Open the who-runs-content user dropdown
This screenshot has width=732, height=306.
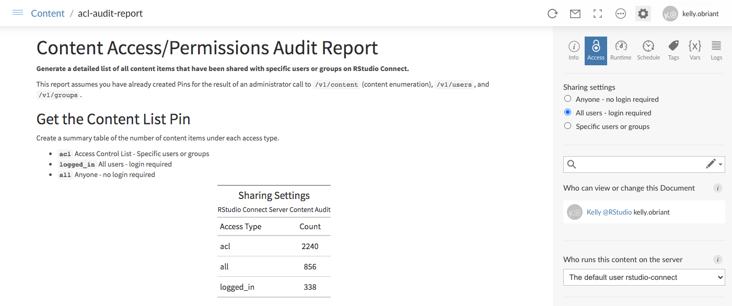[x=644, y=277]
